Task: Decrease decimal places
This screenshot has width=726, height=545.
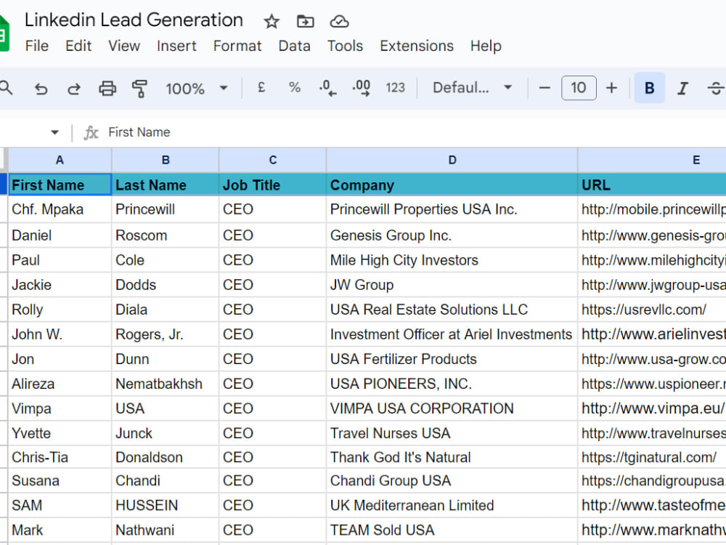Action: (327, 88)
